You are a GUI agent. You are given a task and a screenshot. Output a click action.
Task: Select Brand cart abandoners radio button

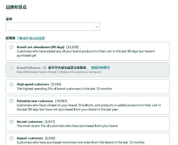[11, 47]
